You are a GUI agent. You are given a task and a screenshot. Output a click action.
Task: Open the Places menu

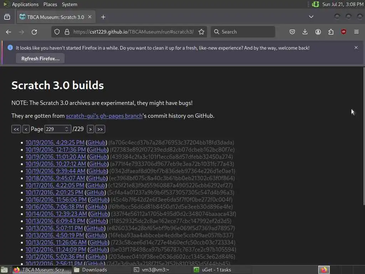click(50, 4)
